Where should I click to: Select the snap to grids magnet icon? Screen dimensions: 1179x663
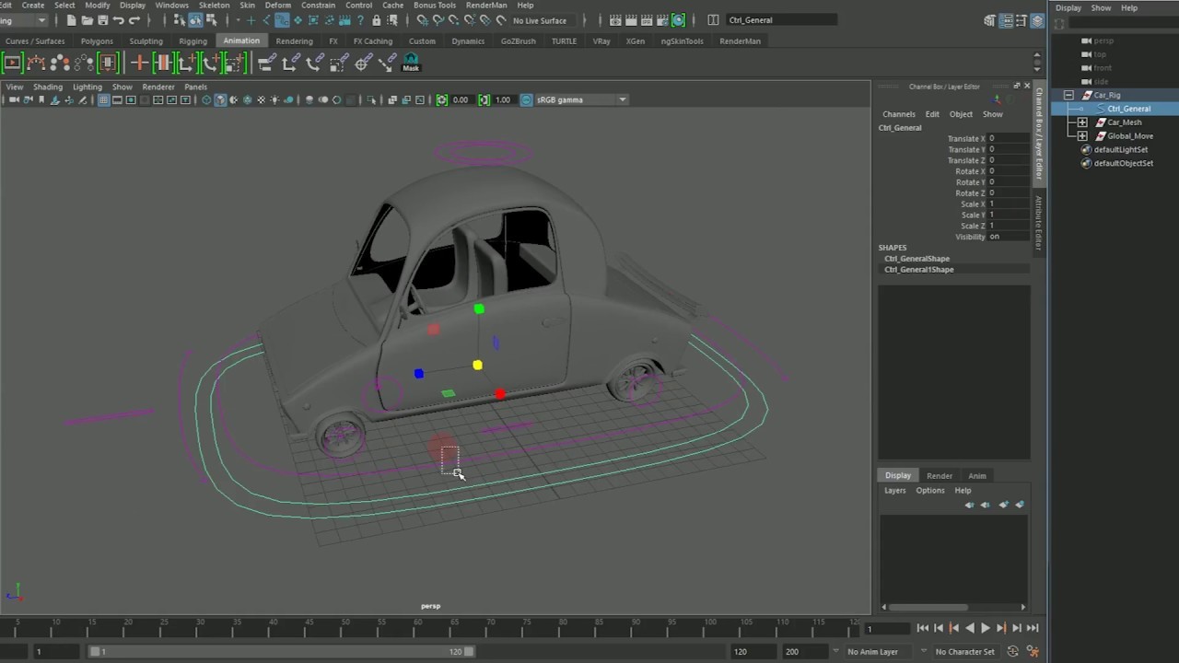[423, 20]
